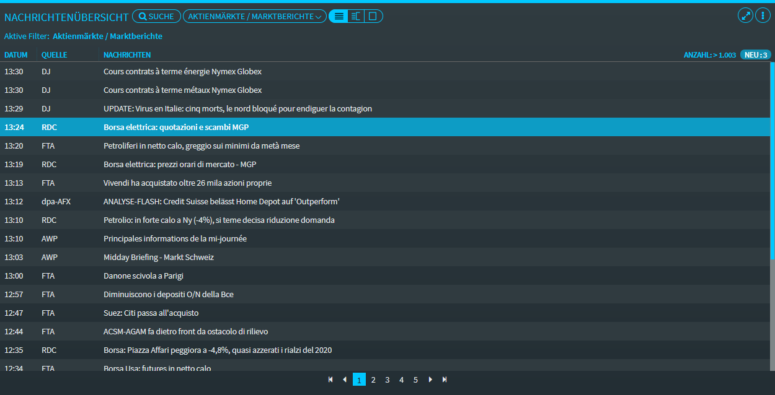
Task: Sort by the Datum column header
Action: click(16, 55)
